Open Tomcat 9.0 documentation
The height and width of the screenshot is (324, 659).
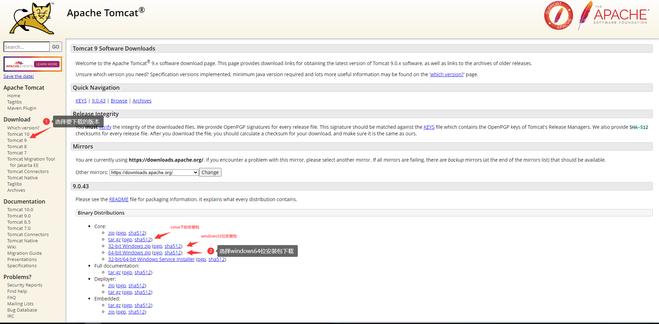[19, 216]
